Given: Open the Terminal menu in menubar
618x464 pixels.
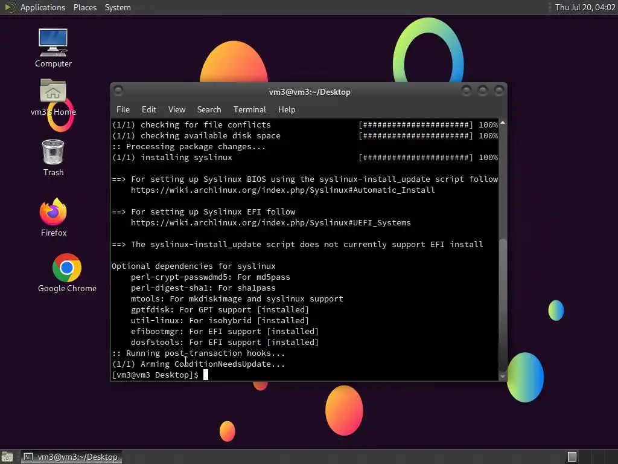Looking at the screenshot, I should (249, 110).
